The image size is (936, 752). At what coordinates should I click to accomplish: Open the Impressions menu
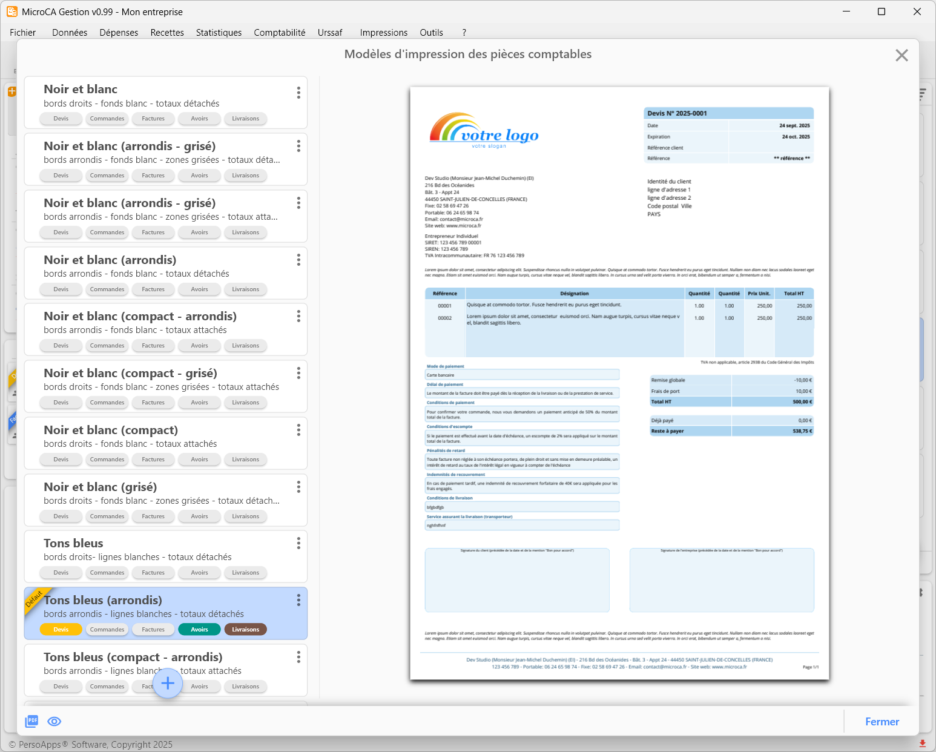383,33
